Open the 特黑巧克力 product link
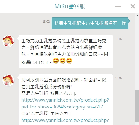 65,100
